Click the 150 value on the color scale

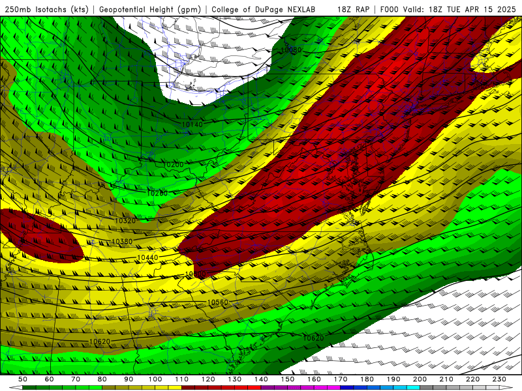[288, 379]
